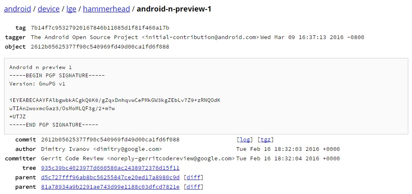Click the android-n-preview-1 heading text
Viewport: 412px width, 194px height.
coord(174,9)
